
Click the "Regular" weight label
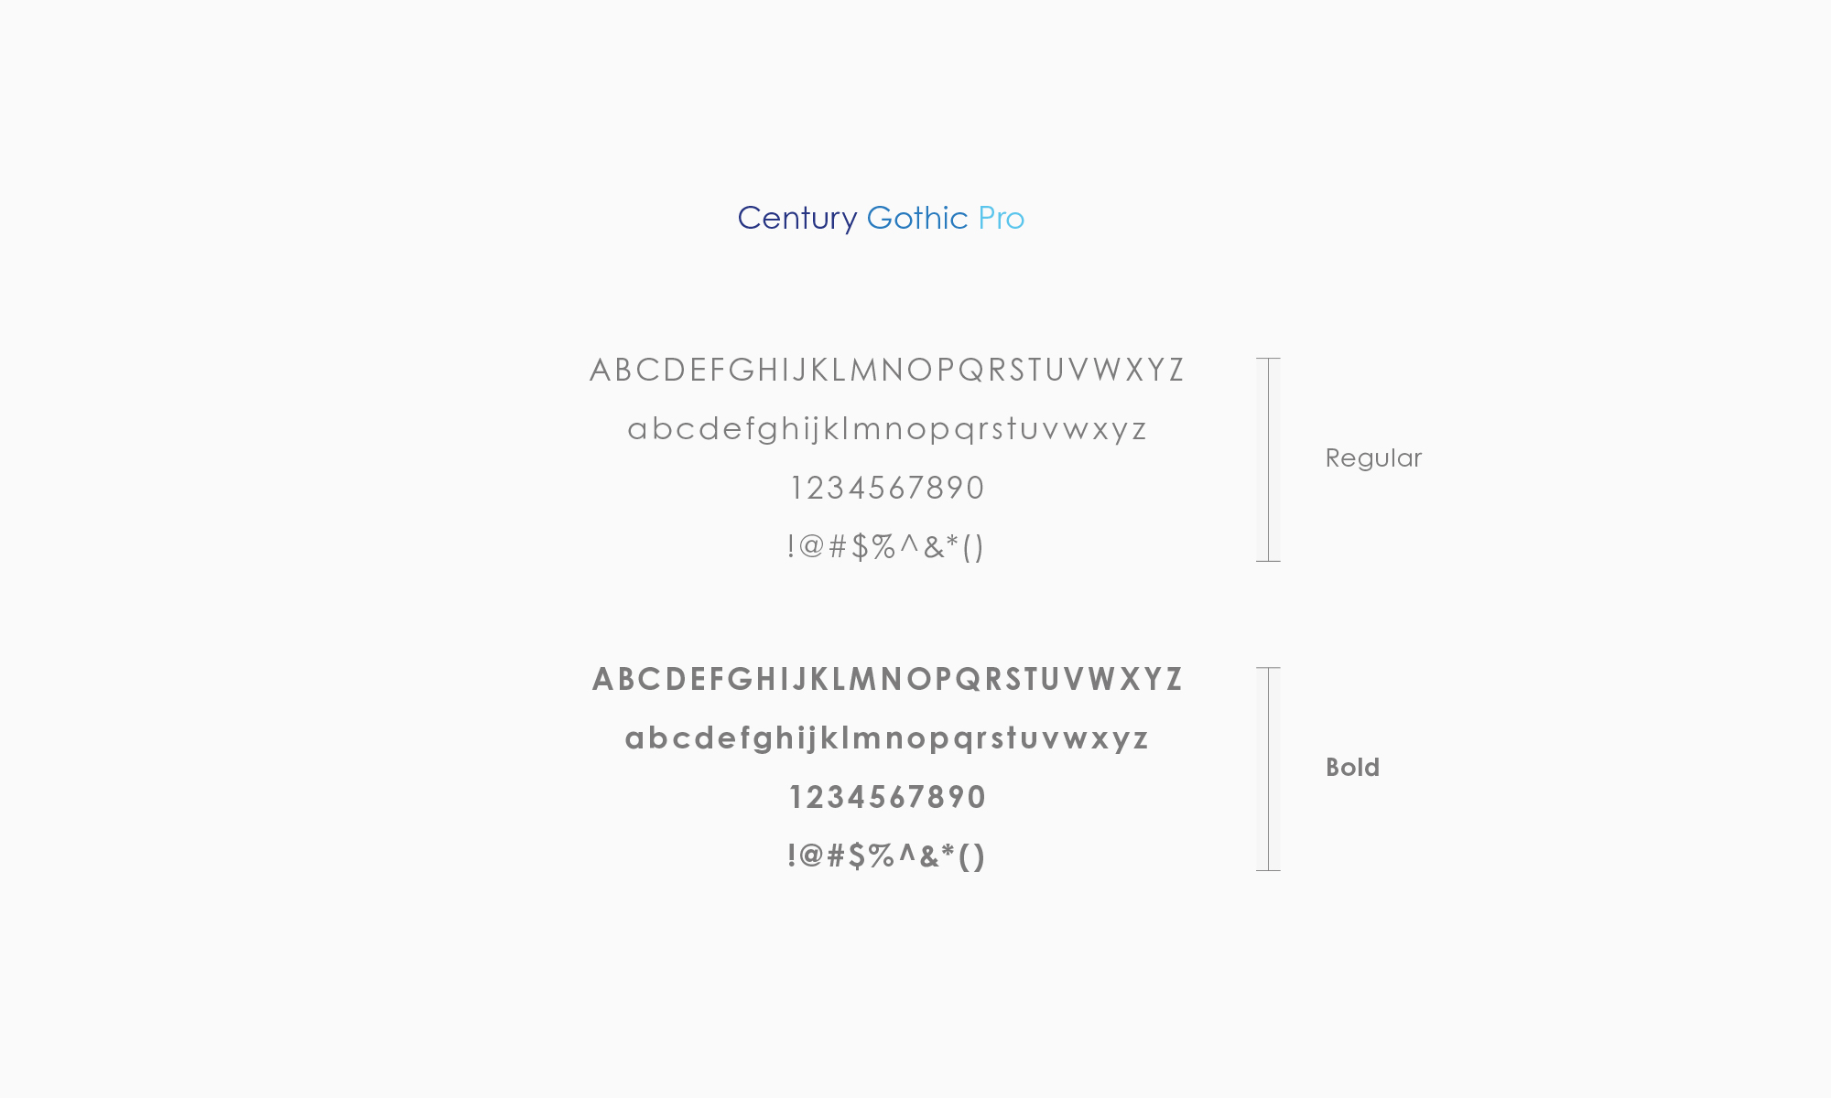1373,458
